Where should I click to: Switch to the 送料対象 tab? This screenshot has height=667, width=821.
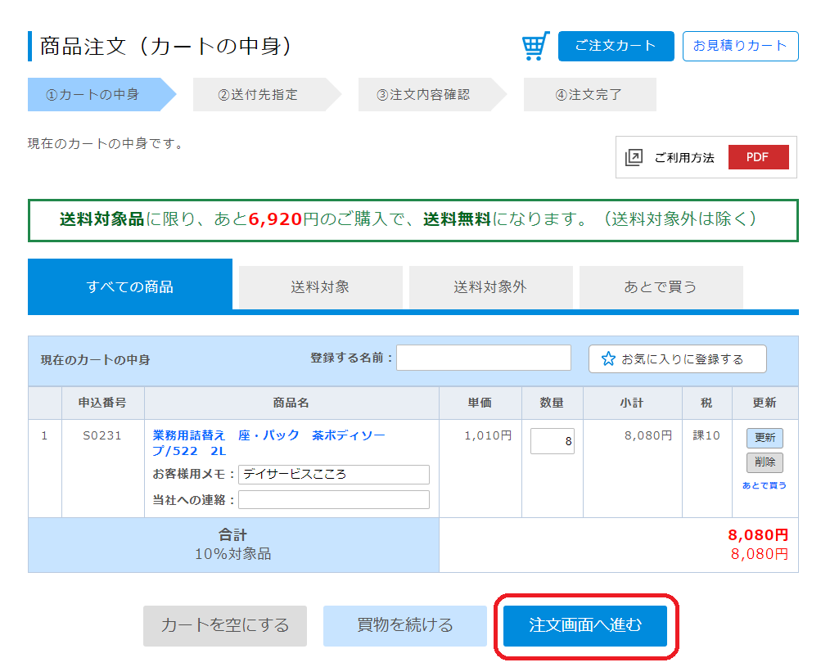[320, 286]
